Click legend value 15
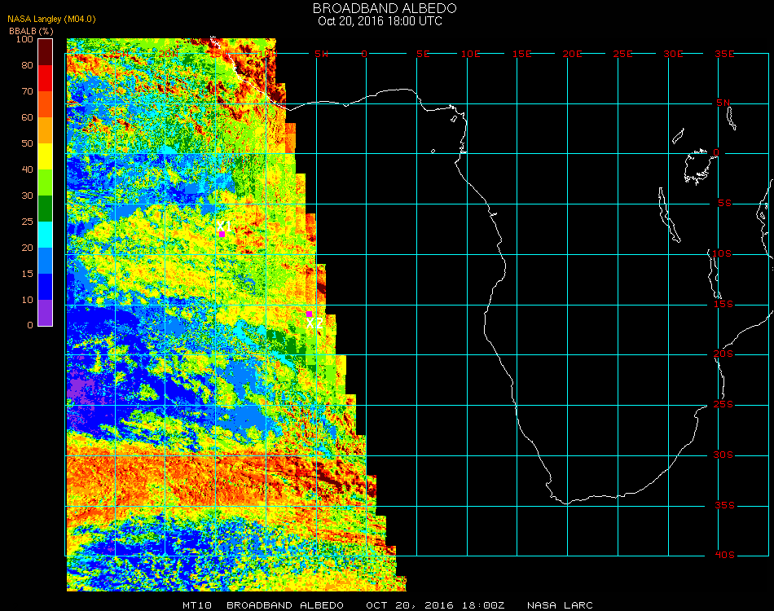This screenshot has height=611, width=774. 27,274
